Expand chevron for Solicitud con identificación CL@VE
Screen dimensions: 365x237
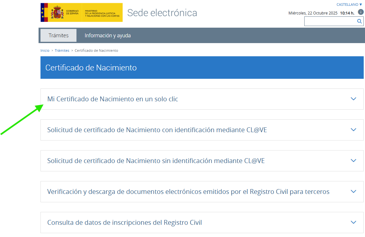(353, 130)
